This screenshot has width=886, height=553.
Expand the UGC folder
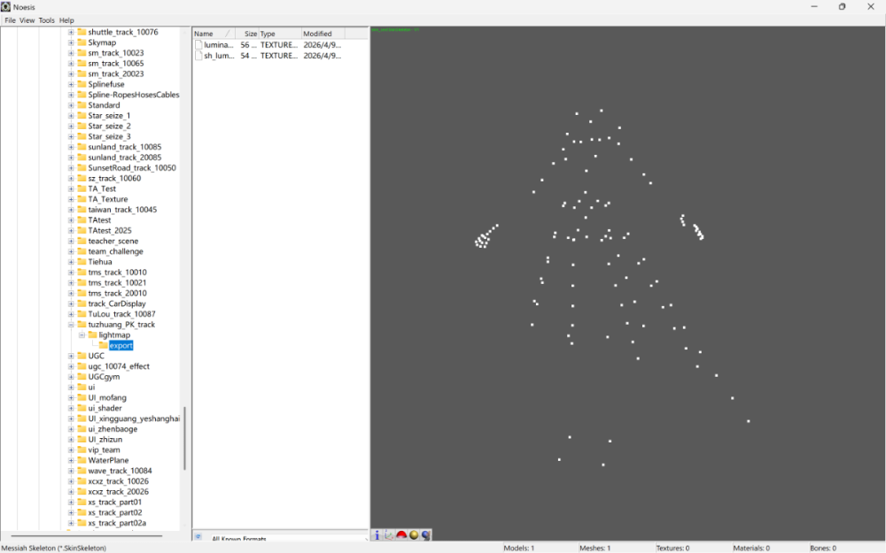click(71, 356)
